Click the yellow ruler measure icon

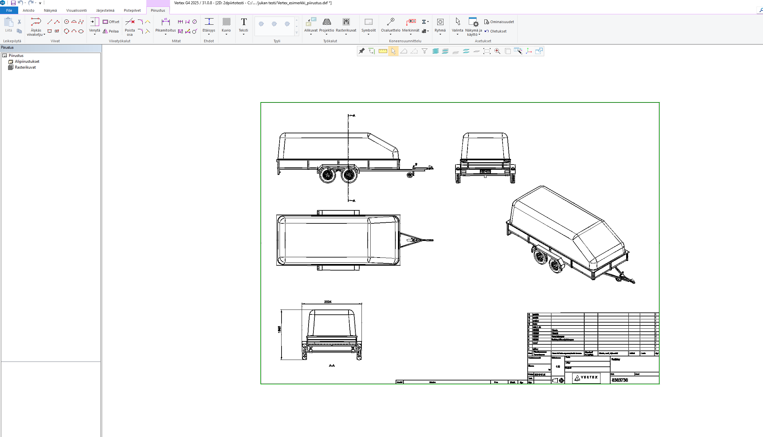[x=383, y=51]
